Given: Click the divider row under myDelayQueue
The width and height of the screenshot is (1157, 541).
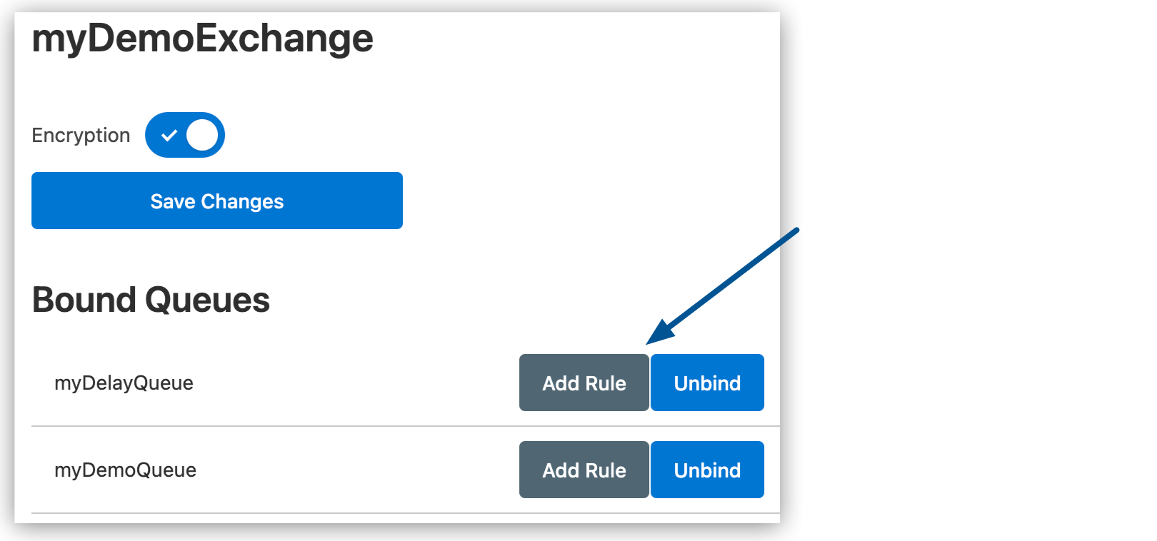Looking at the screenshot, I should pos(400,425).
